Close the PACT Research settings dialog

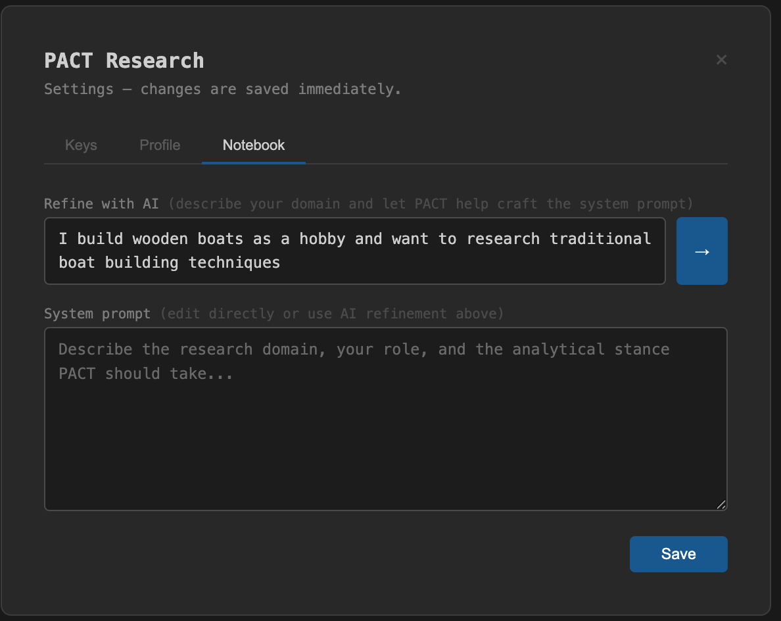(x=721, y=60)
